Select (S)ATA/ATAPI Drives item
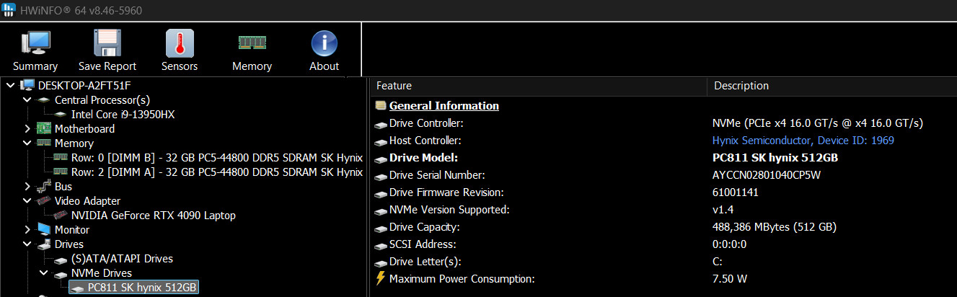 tap(122, 258)
